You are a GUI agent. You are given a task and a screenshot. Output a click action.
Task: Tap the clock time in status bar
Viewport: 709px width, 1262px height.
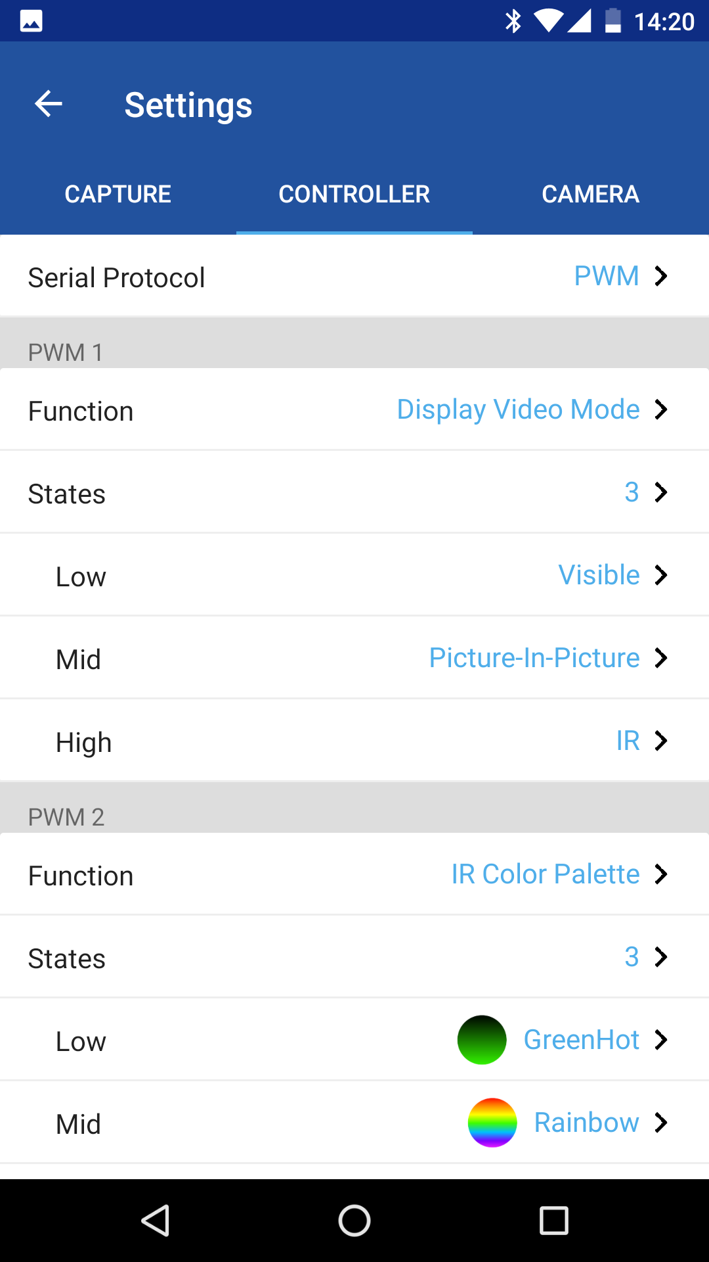pos(664,22)
